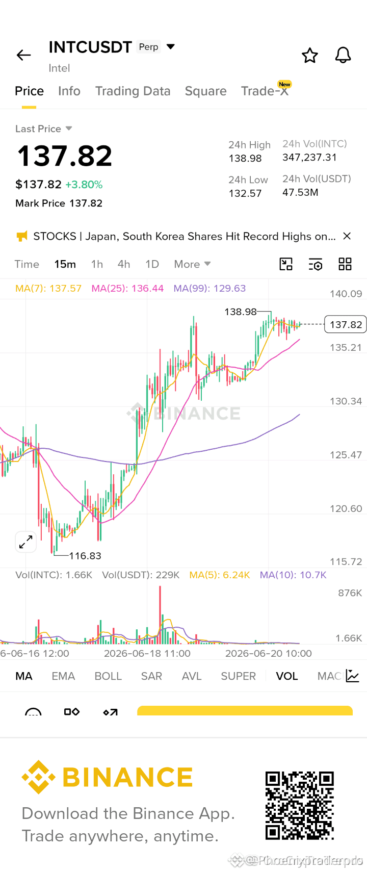Add INTCUSDT to favorites with star icon
The width and height of the screenshot is (367, 873).
point(310,55)
